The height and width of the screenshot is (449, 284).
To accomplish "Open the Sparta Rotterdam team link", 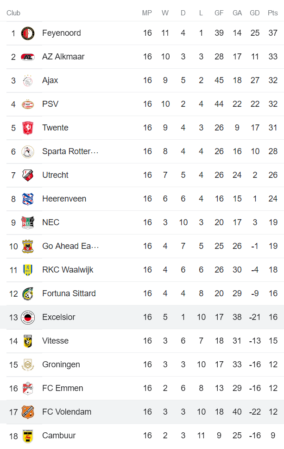I will click(70, 151).
